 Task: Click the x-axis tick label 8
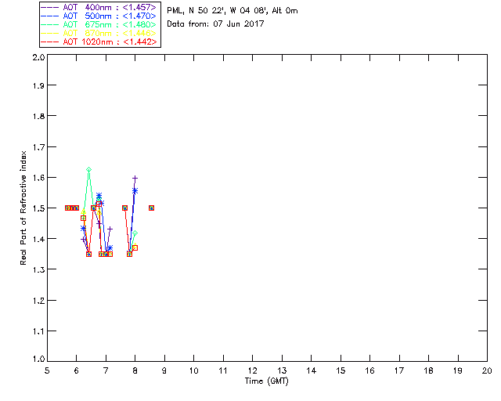(135, 370)
